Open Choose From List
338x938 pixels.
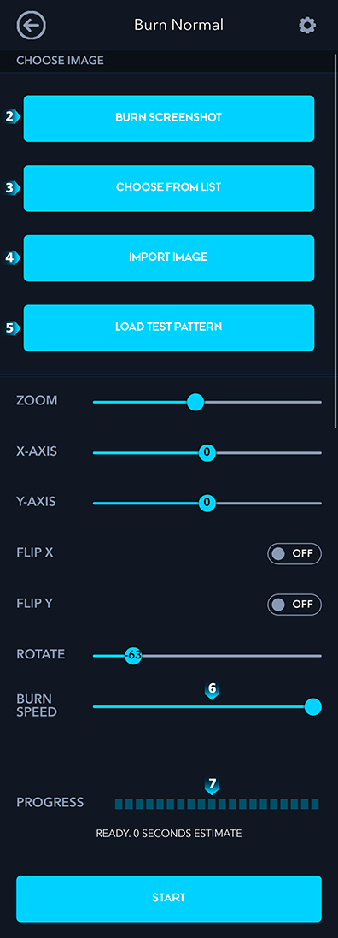point(169,188)
